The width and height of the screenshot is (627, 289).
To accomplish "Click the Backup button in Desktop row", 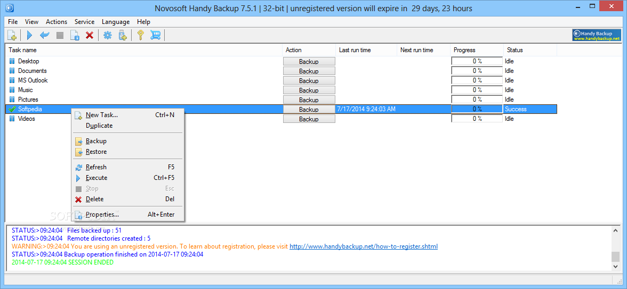I will coord(309,62).
